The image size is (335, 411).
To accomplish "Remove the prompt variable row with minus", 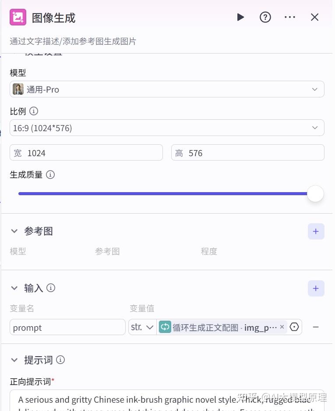I will coord(315,327).
